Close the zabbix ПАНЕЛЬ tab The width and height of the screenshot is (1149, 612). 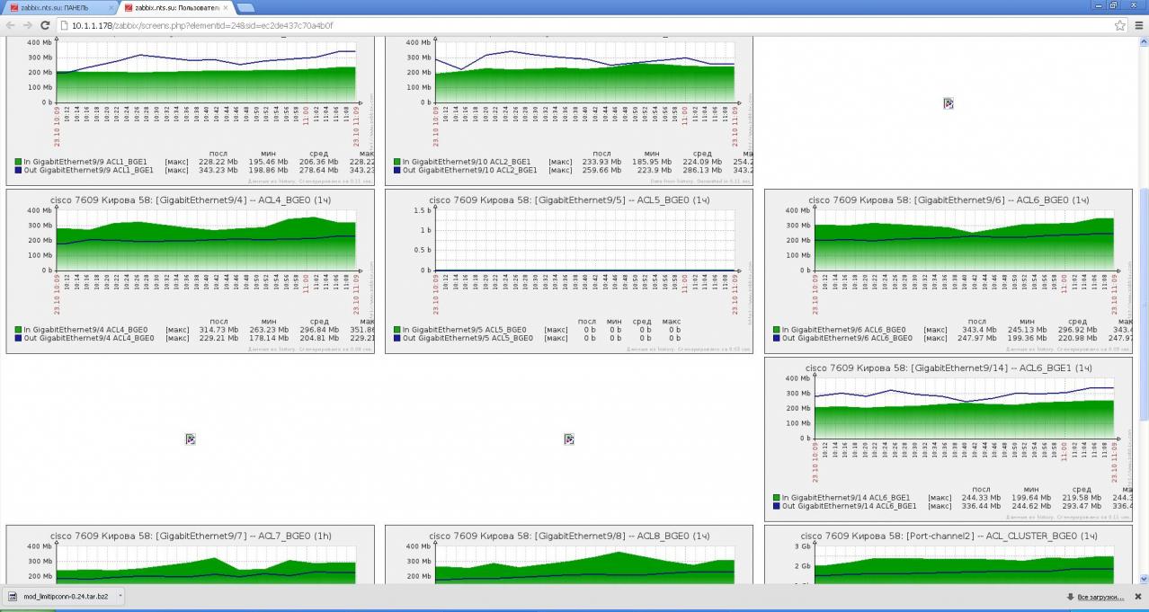111,7
